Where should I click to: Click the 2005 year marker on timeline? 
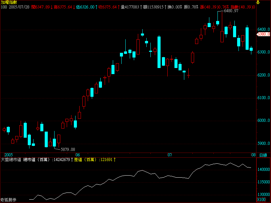[x=9, y=155]
